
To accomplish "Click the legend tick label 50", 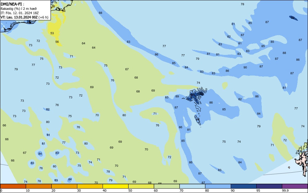I will [130, 191].
